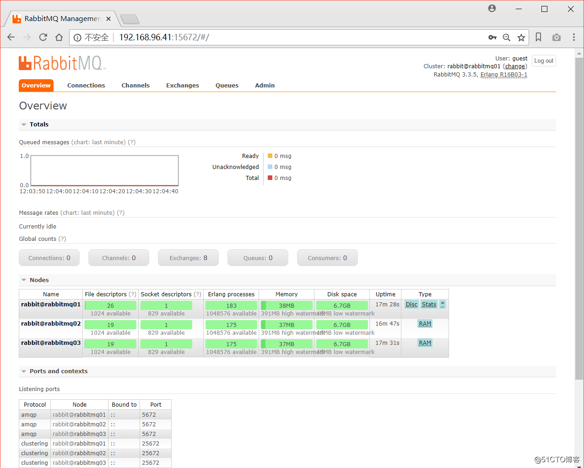This screenshot has height=468, width=584.
Task: Click the page vertical scrollbar
Action: tap(579, 218)
